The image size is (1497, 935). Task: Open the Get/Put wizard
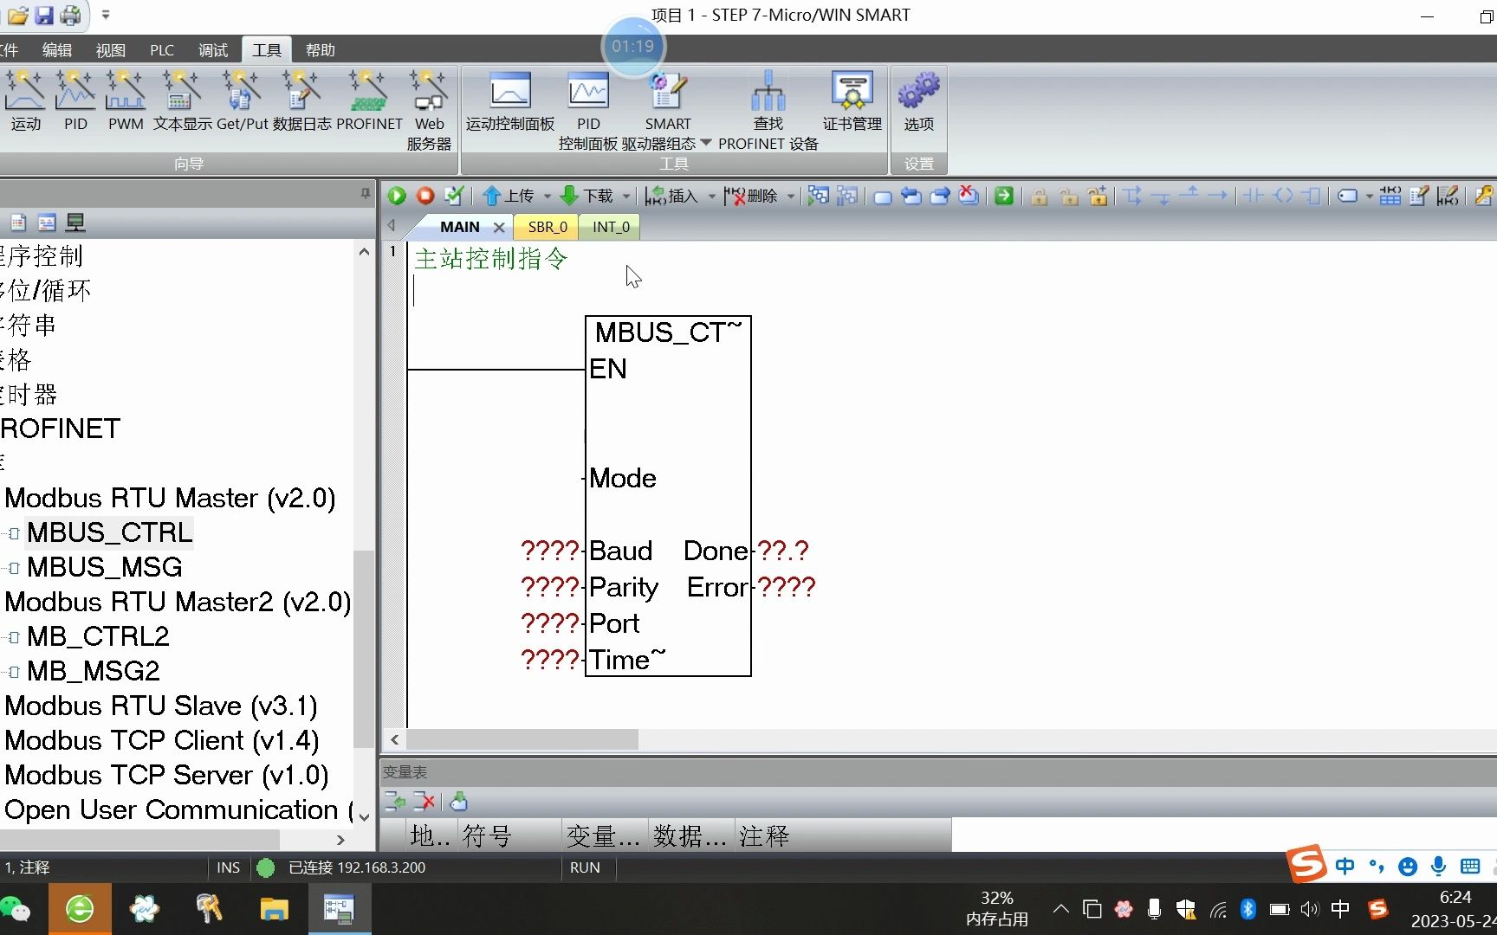click(x=242, y=101)
